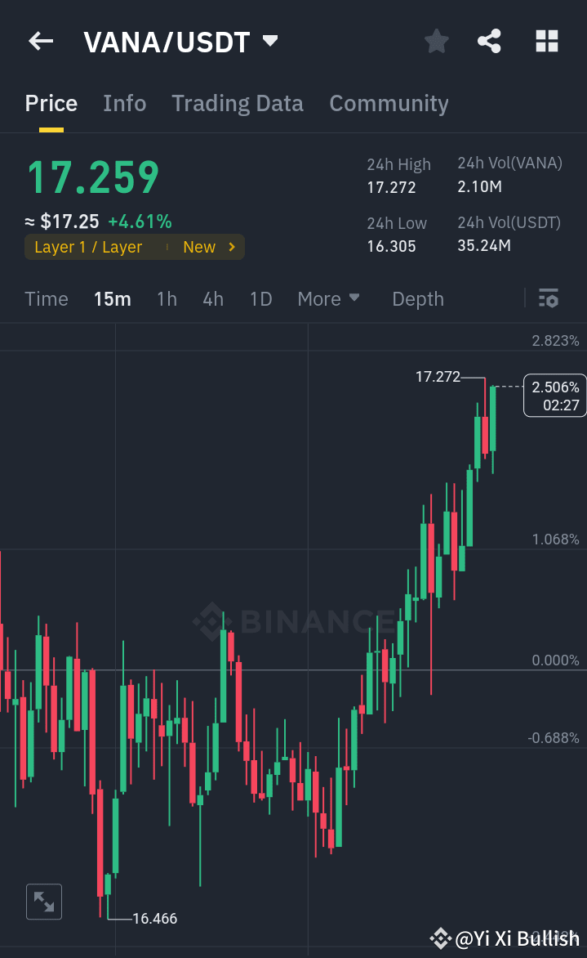Stay on the Price tab

point(51,104)
